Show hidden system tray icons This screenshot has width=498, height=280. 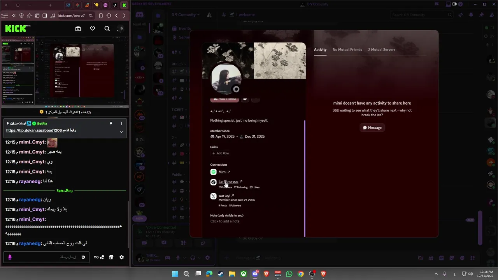click(x=436, y=274)
